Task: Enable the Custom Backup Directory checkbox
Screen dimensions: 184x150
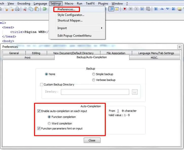Action: (x=42, y=84)
